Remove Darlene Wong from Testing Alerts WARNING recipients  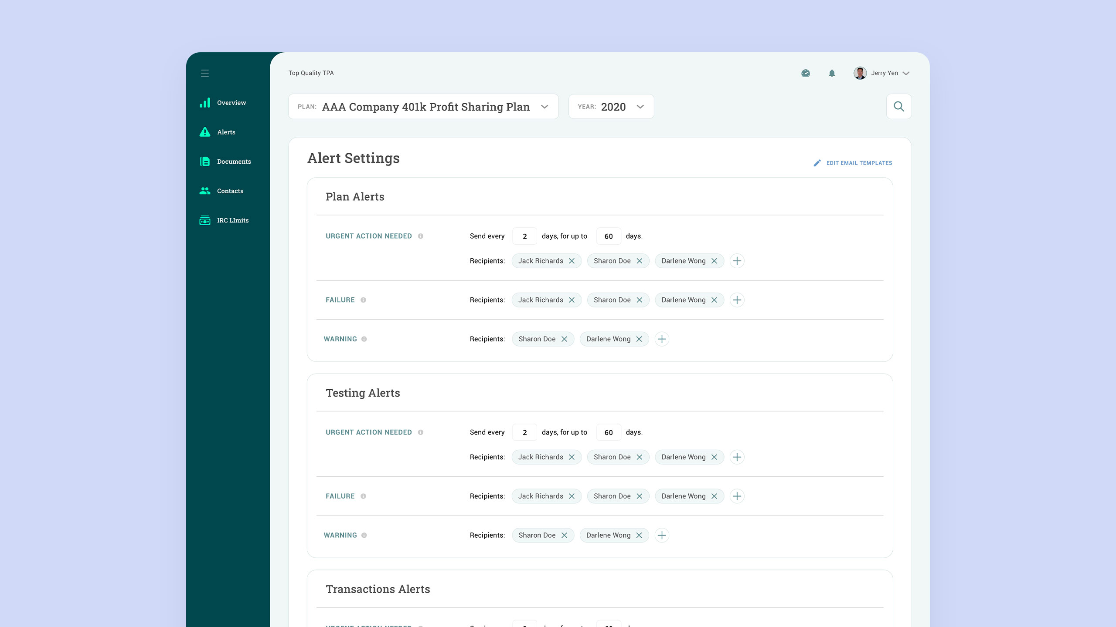point(639,535)
